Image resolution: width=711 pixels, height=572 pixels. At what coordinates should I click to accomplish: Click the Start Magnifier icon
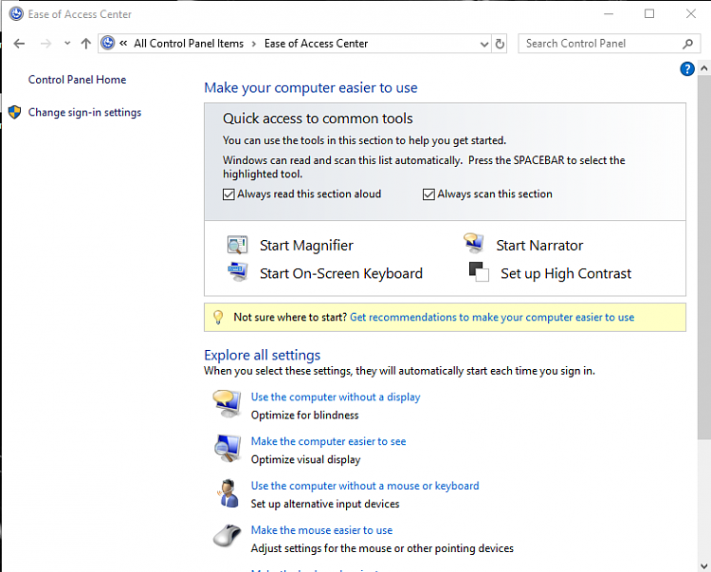click(x=237, y=245)
